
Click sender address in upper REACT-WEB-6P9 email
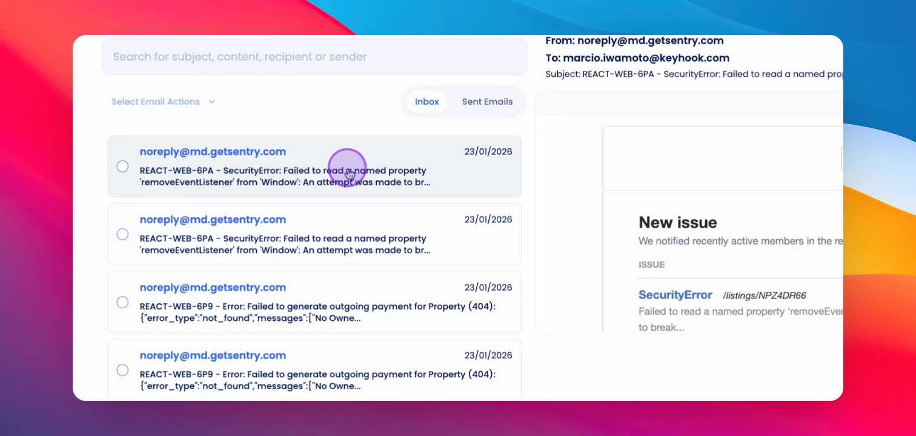(213, 288)
